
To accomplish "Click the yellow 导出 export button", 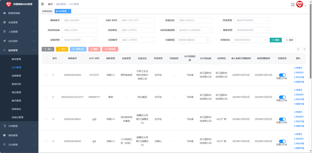I will [62, 49].
